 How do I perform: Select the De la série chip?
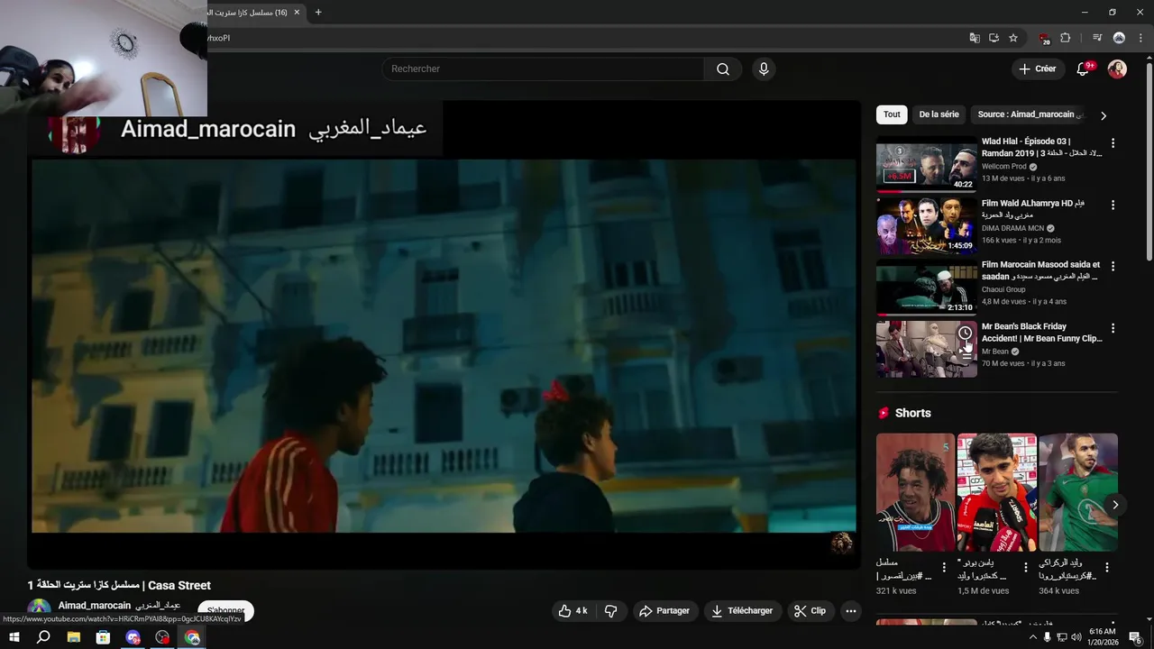pos(939,114)
